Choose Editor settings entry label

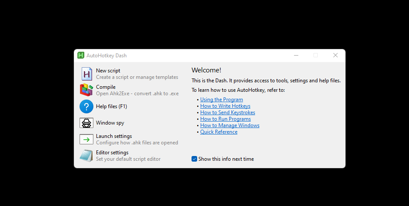tap(112, 153)
